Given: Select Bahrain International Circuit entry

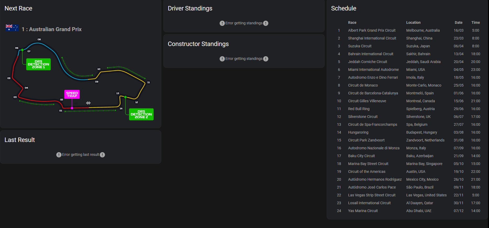Looking at the screenshot, I should 371,54.
